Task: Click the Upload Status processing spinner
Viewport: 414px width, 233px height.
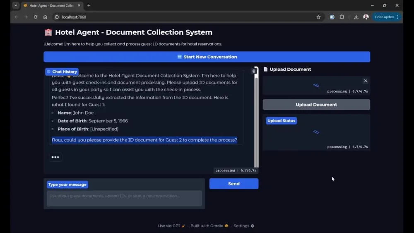Action: [316, 132]
